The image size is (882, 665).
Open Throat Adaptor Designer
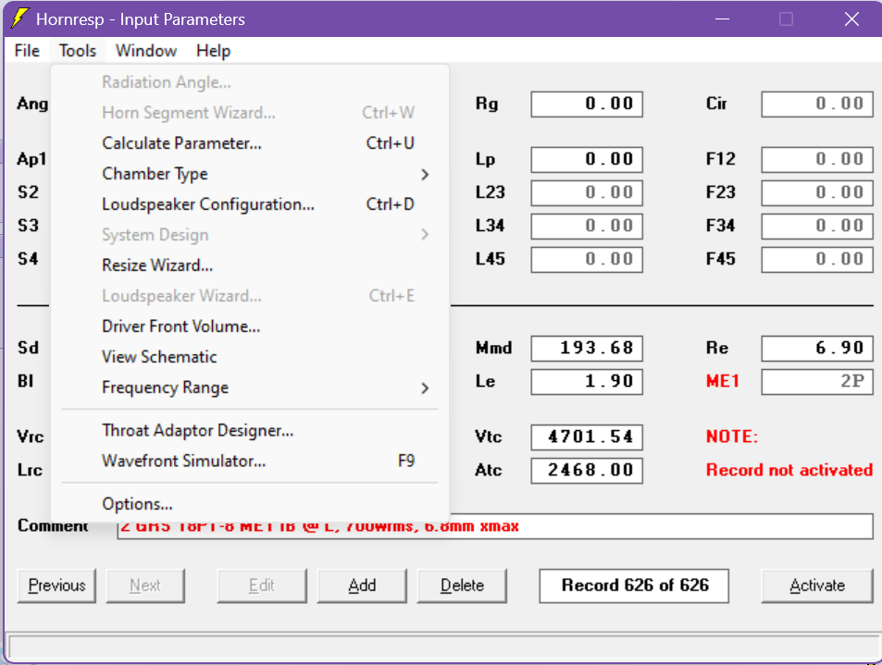click(250, 431)
